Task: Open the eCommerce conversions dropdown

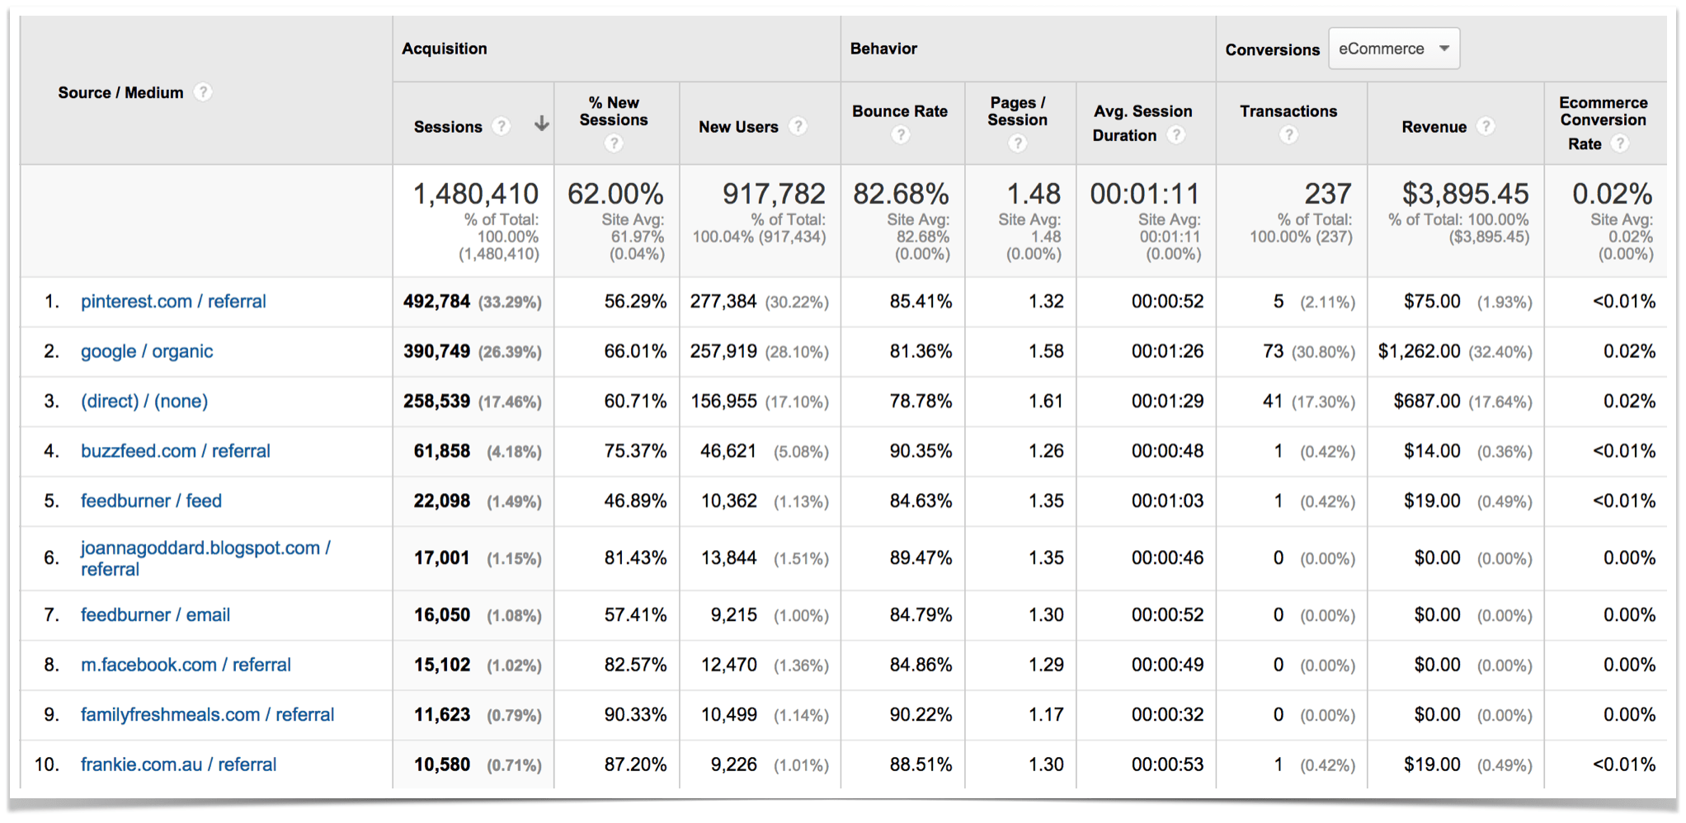Action: pyautogui.click(x=1394, y=48)
